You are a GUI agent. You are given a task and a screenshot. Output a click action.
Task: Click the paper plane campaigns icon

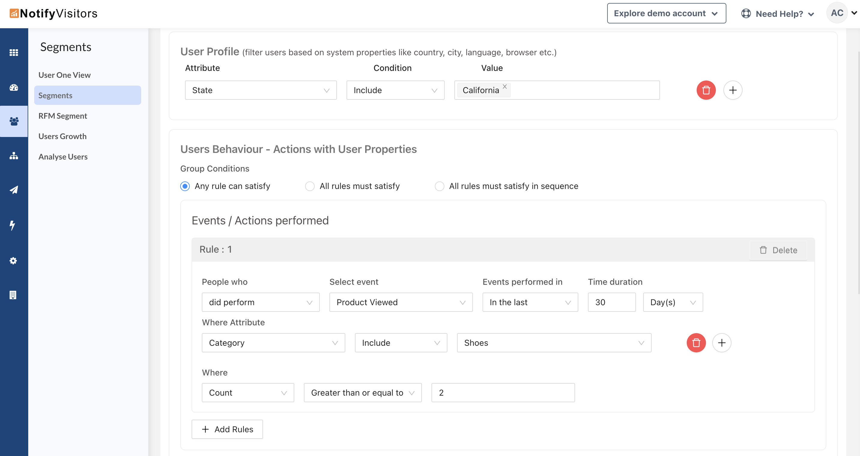tap(14, 190)
